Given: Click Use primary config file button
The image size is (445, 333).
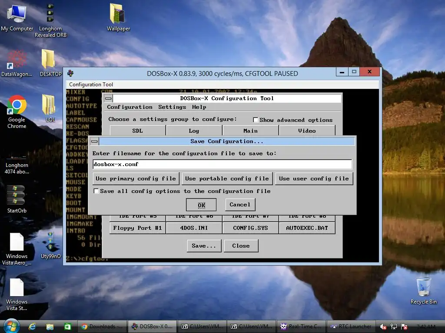Looking at the screenshot, I should [136, 179].
